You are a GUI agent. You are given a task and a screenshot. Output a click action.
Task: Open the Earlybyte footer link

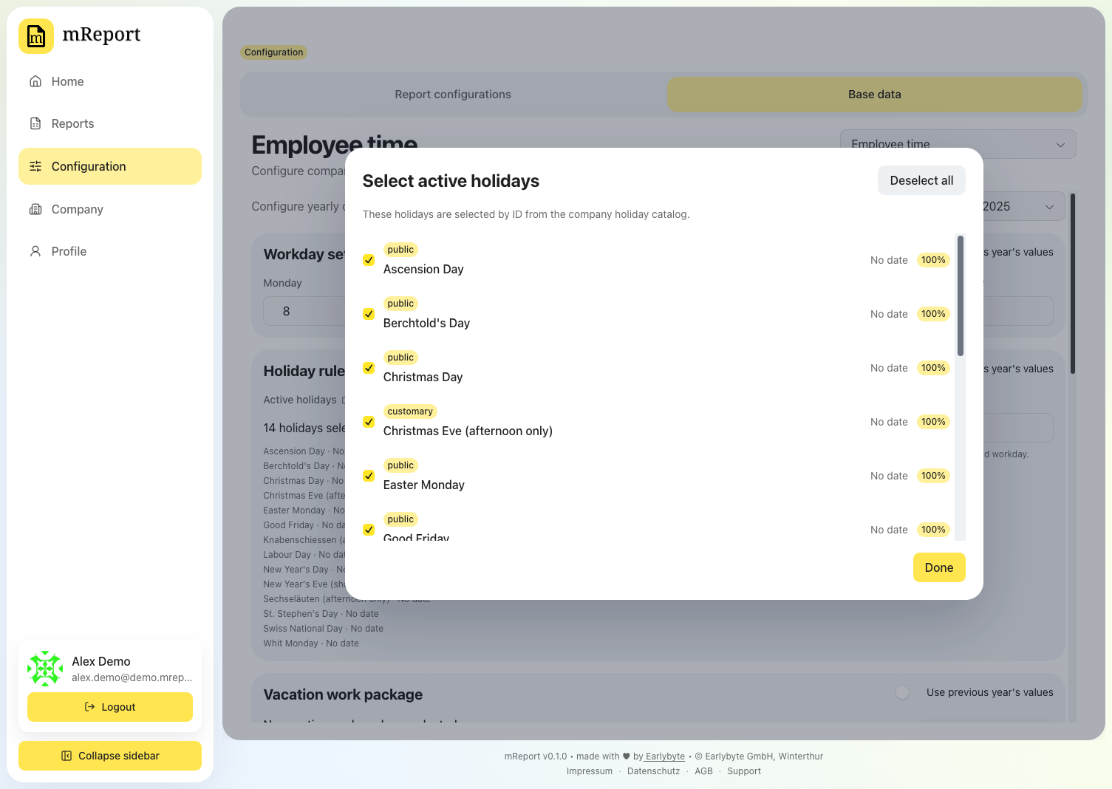665,756
